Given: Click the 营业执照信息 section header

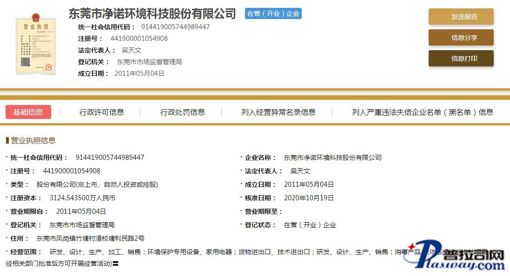Looking at the screenshot, I should [x=33, y=140].
